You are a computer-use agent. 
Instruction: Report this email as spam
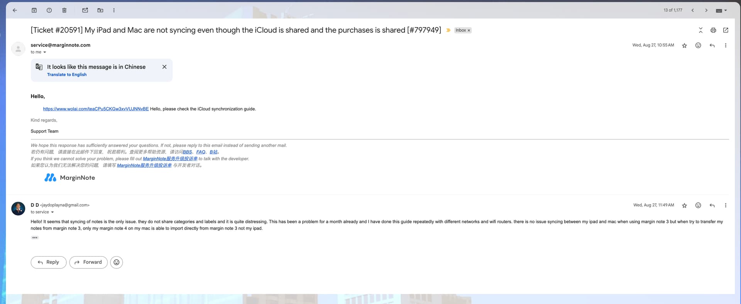click(x=49, y=10)
